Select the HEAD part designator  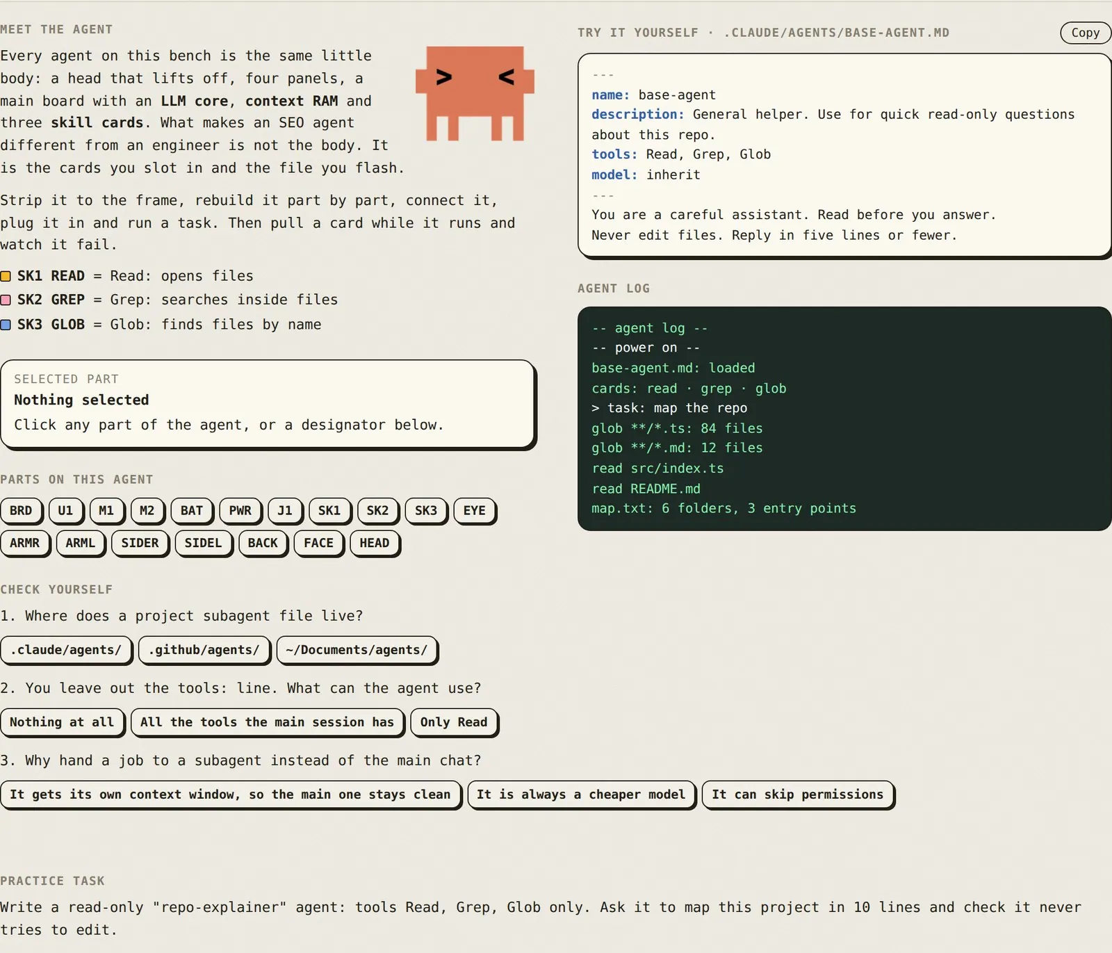click(x=375, y=543)
